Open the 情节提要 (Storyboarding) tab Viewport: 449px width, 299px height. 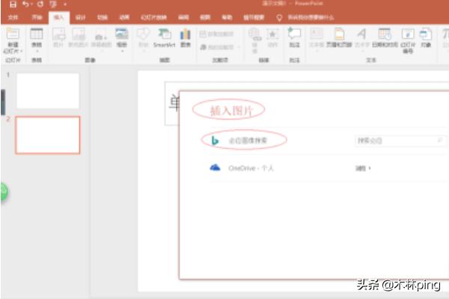click(x=254, y=17)
